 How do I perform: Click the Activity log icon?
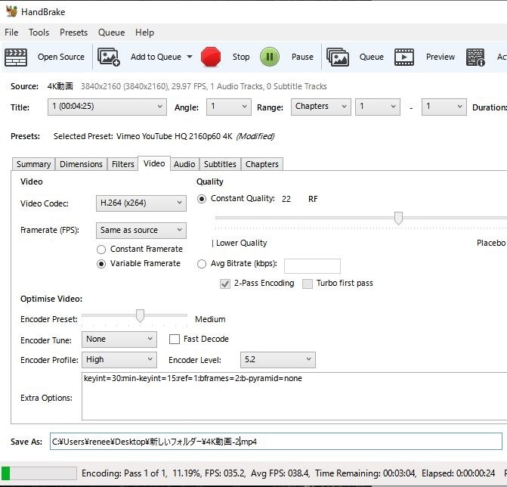475,57
